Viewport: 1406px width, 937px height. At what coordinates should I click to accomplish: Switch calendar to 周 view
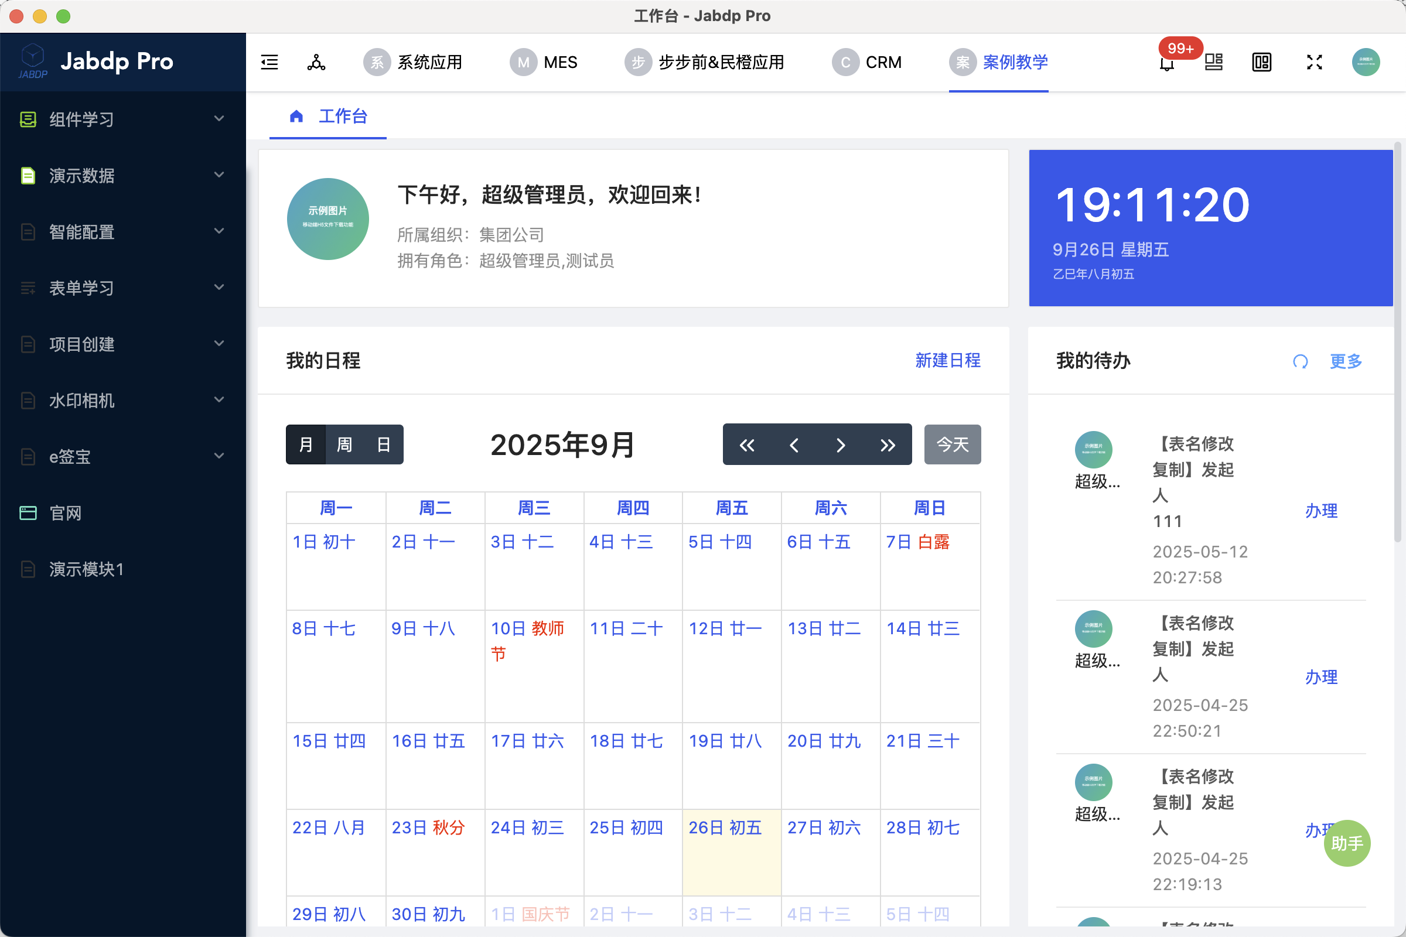click(x=344, y=444)
